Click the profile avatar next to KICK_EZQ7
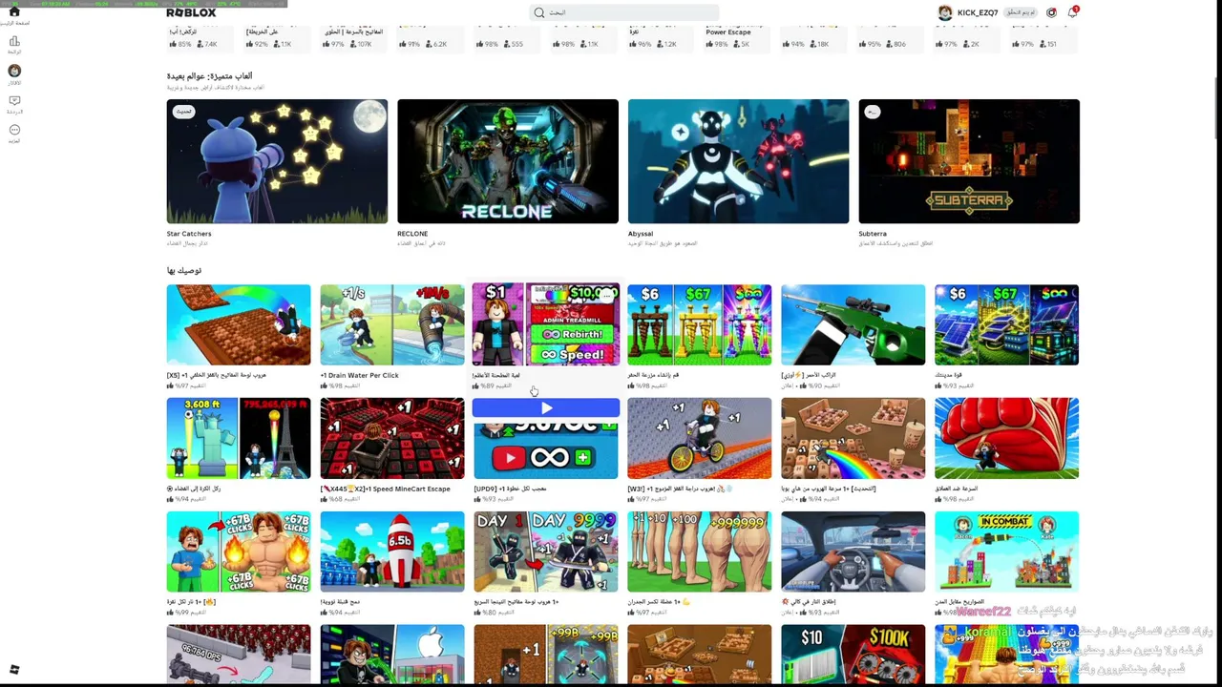 (945, 12)
